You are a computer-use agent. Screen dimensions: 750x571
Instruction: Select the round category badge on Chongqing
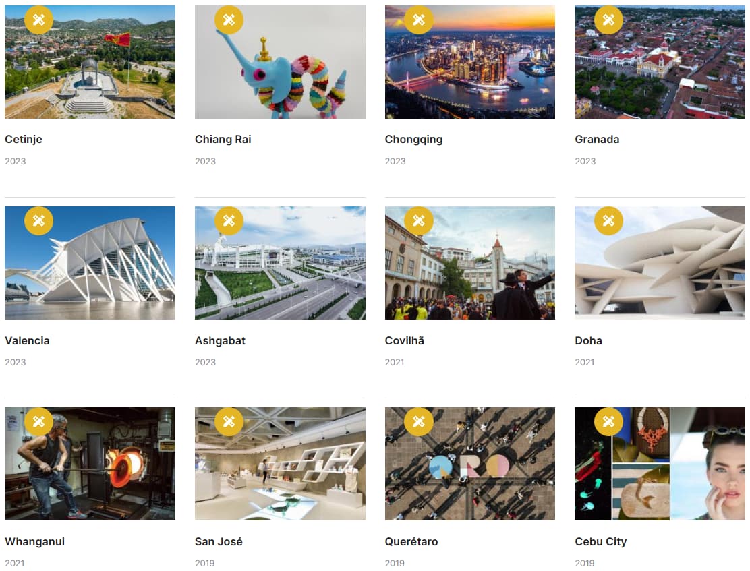pyautogui.click(x=419, y=20)
